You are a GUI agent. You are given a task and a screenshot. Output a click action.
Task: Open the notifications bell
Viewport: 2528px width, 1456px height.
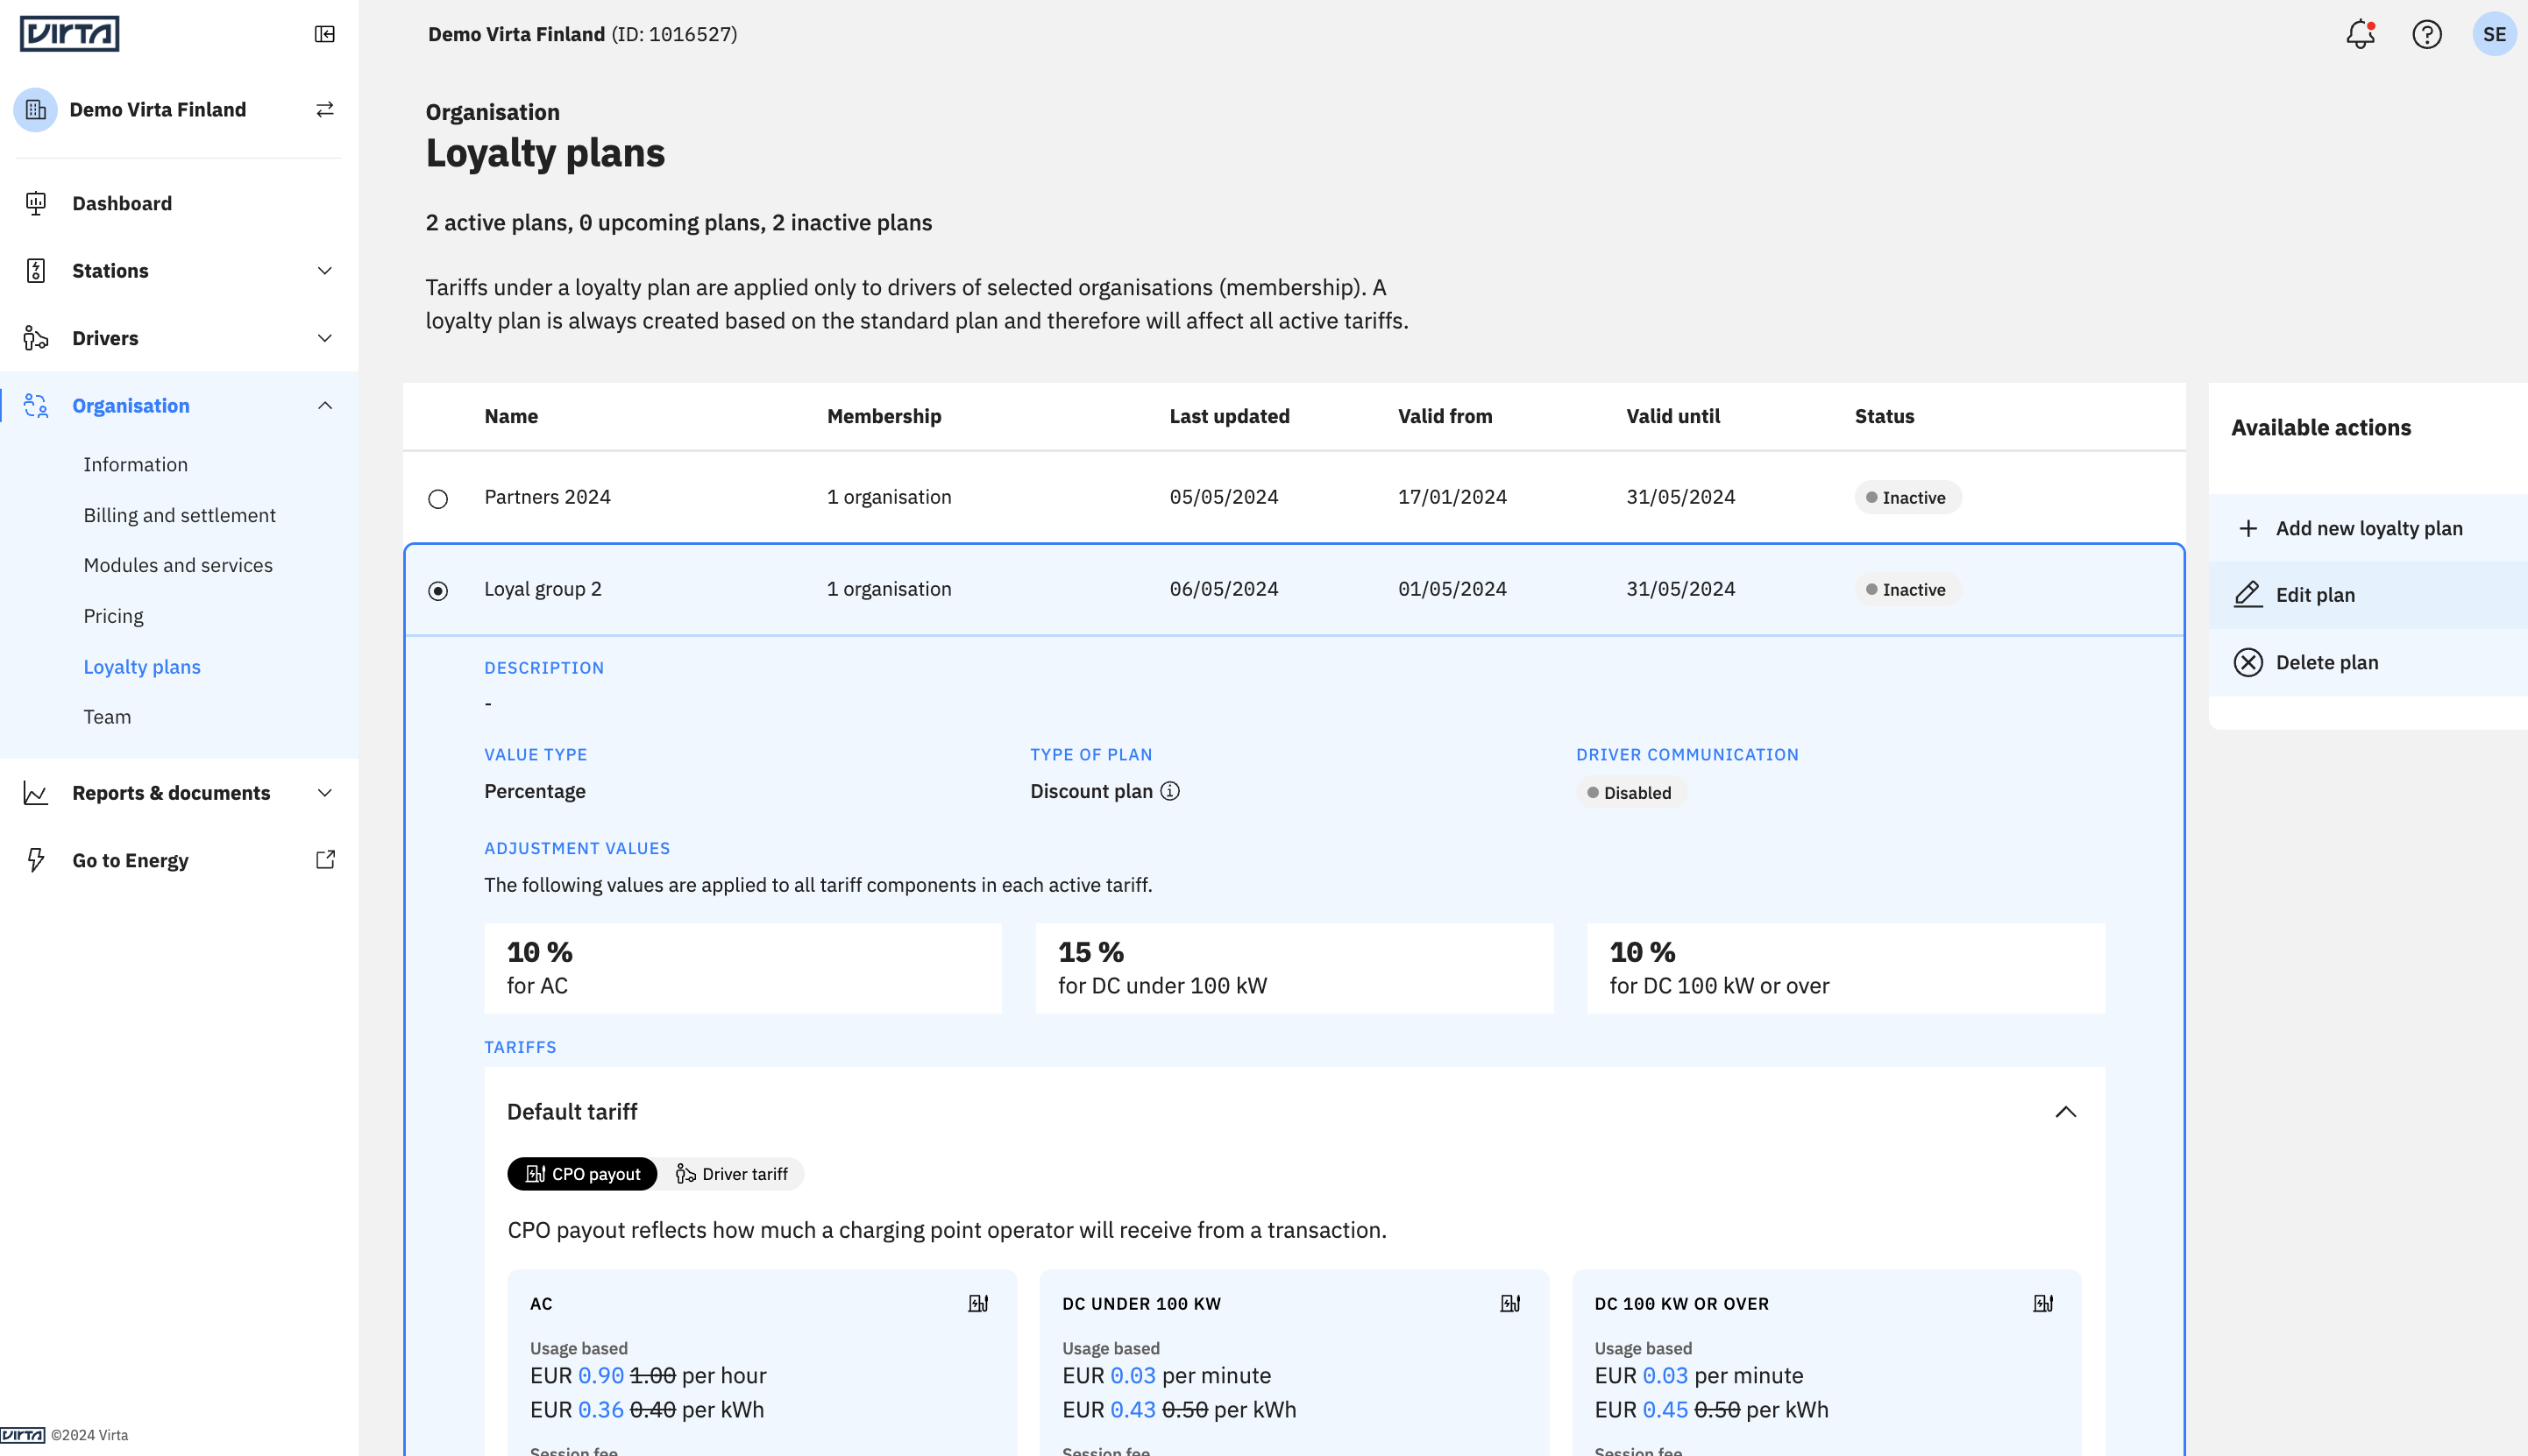click(2360, 34)
